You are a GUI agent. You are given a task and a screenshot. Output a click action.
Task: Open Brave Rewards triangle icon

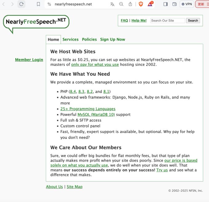(x=150, y=4)
